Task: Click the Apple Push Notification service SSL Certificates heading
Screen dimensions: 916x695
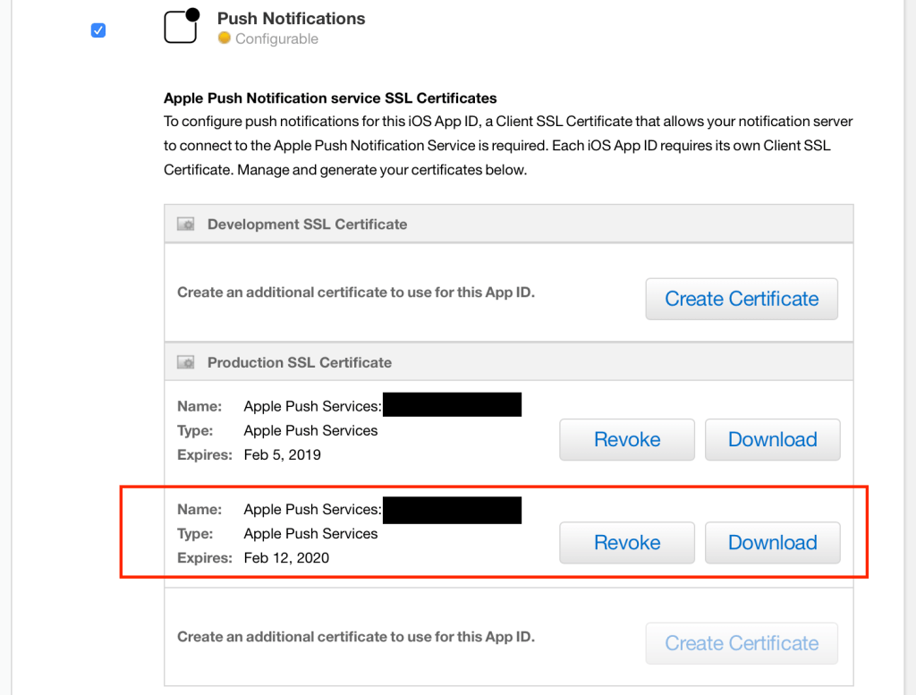Action: coord(330,98)
